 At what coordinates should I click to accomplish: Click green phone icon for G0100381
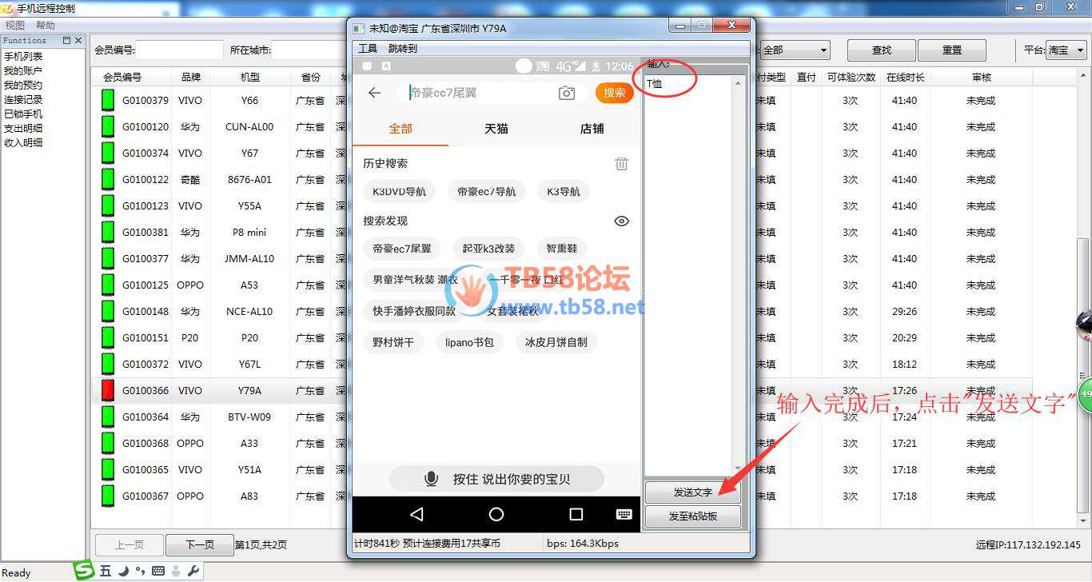(x=108, y=233)
